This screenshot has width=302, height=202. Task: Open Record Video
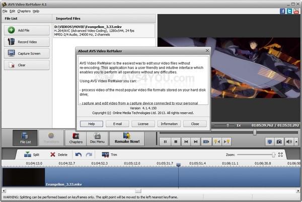click(27, 42)
